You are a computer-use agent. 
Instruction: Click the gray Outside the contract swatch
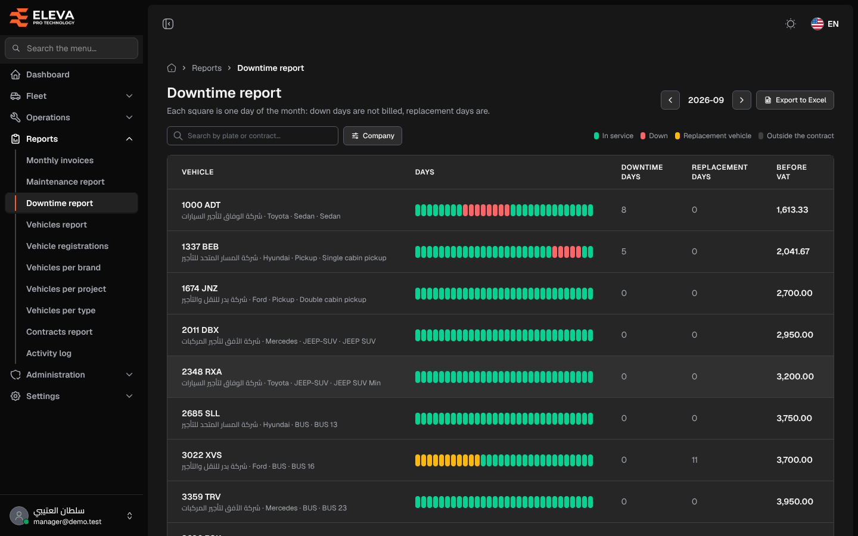761,136
